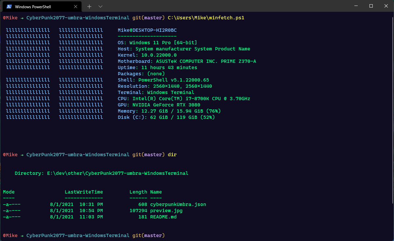Click the preview.jpg file name

point(166,211)
